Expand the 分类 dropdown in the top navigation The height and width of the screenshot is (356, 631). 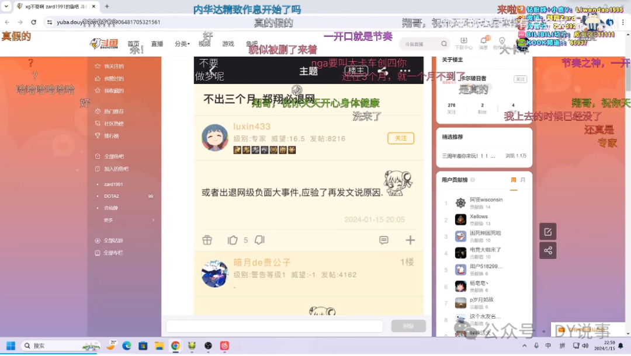point(182,43)
